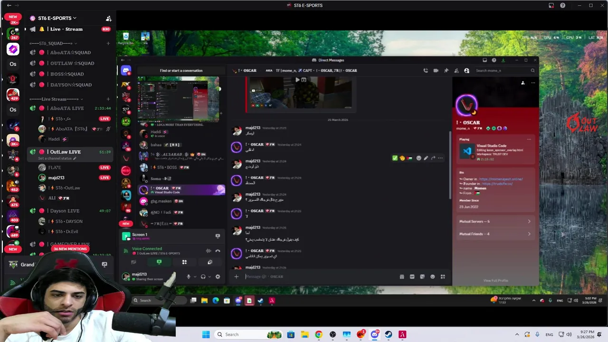Join the DAYSON☆SQUAD voice channel
This screenshot has width=608, height=342.
[x=71, y=85]
